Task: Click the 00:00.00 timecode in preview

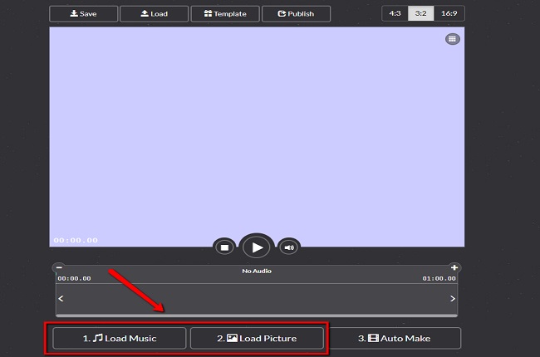Action: click(x=76, y=240)
